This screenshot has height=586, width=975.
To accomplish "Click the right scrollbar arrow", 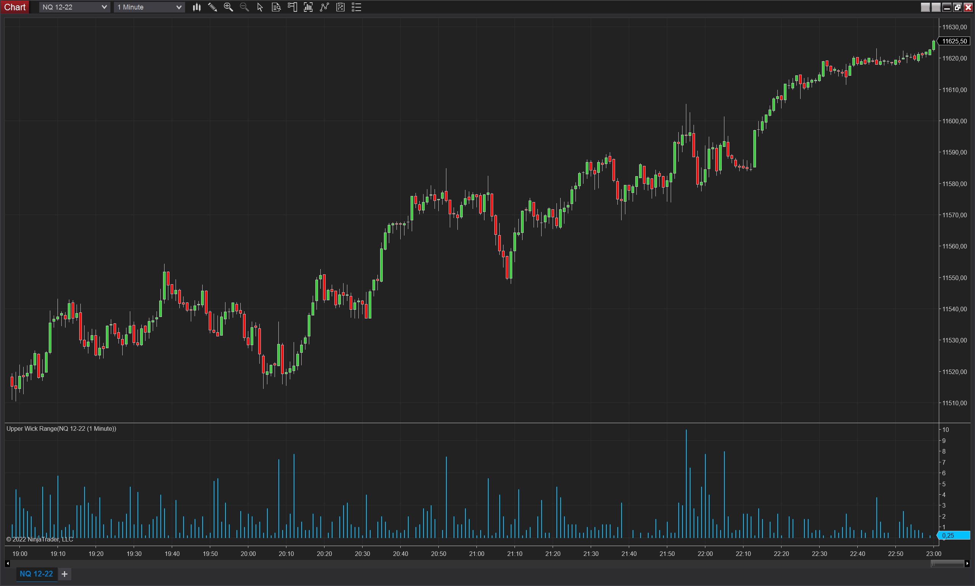I will pyautogui.click(x=967, y=564).
